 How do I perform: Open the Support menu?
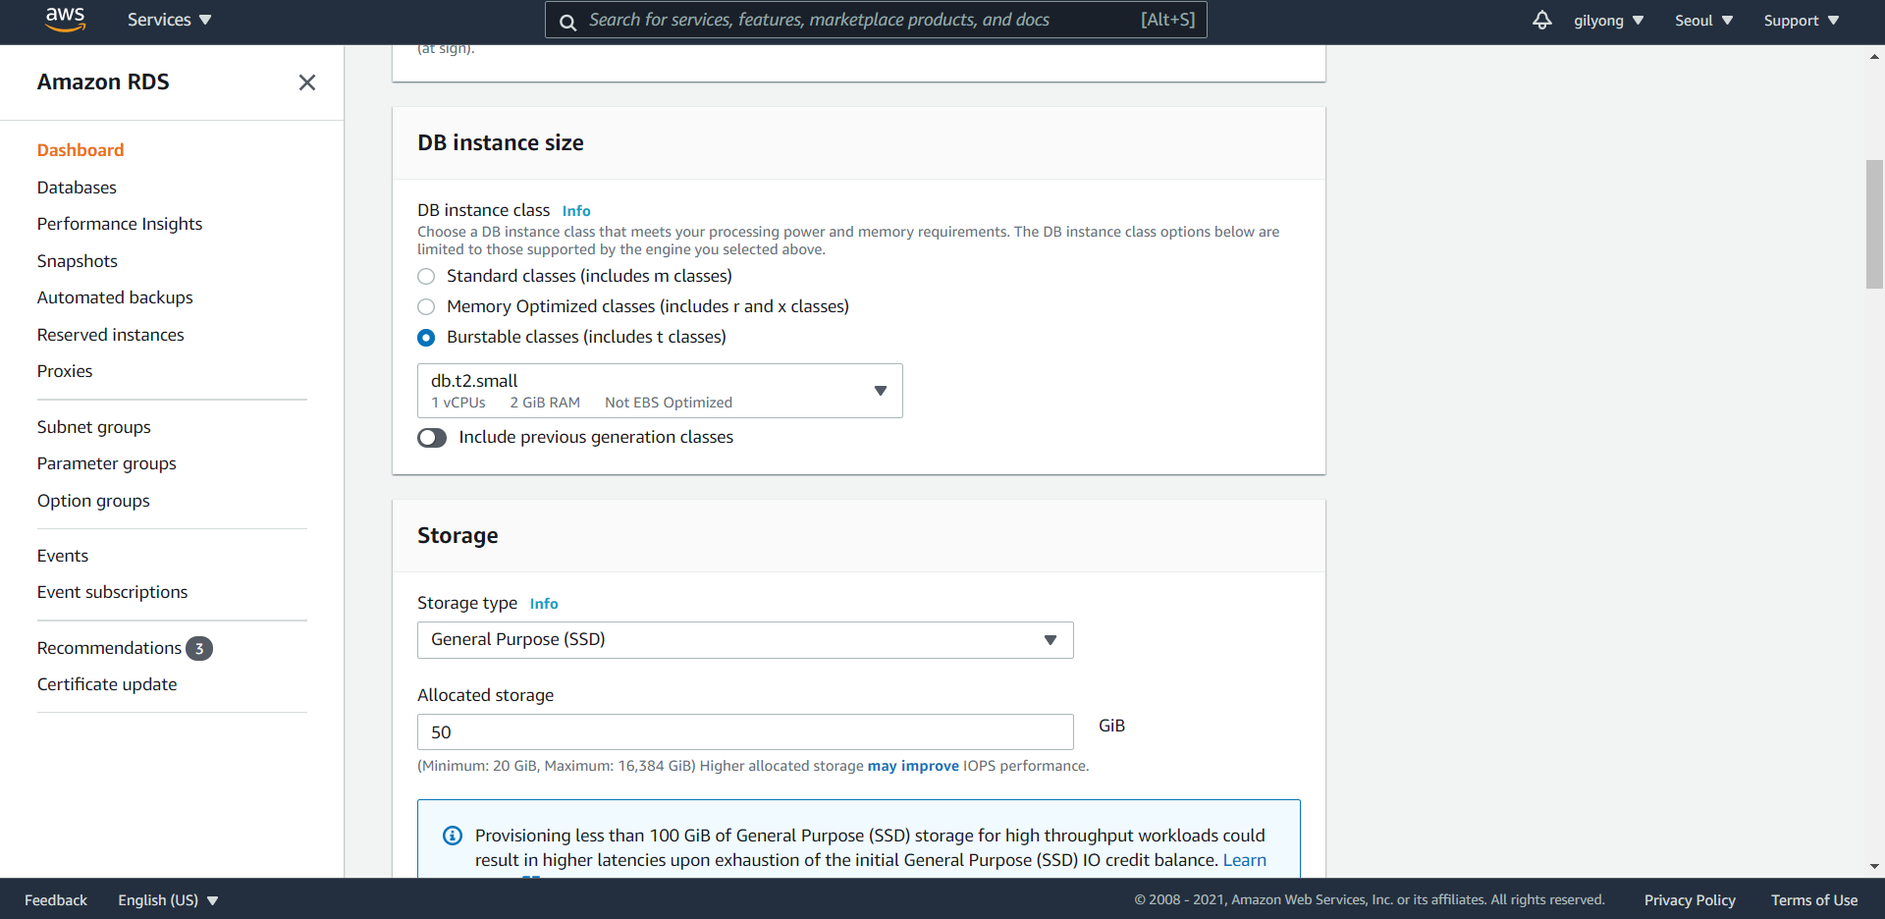point(1802,21)
